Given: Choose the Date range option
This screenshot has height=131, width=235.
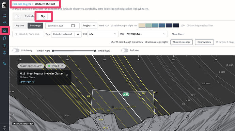Looking at the screenshot, I should tap(35, 26).
